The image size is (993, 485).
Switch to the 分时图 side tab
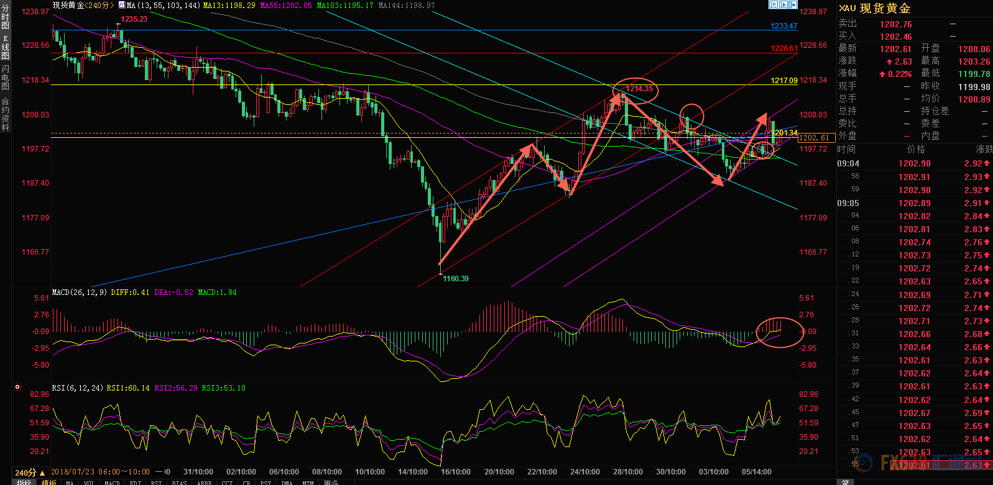click(x=5, y=17)
